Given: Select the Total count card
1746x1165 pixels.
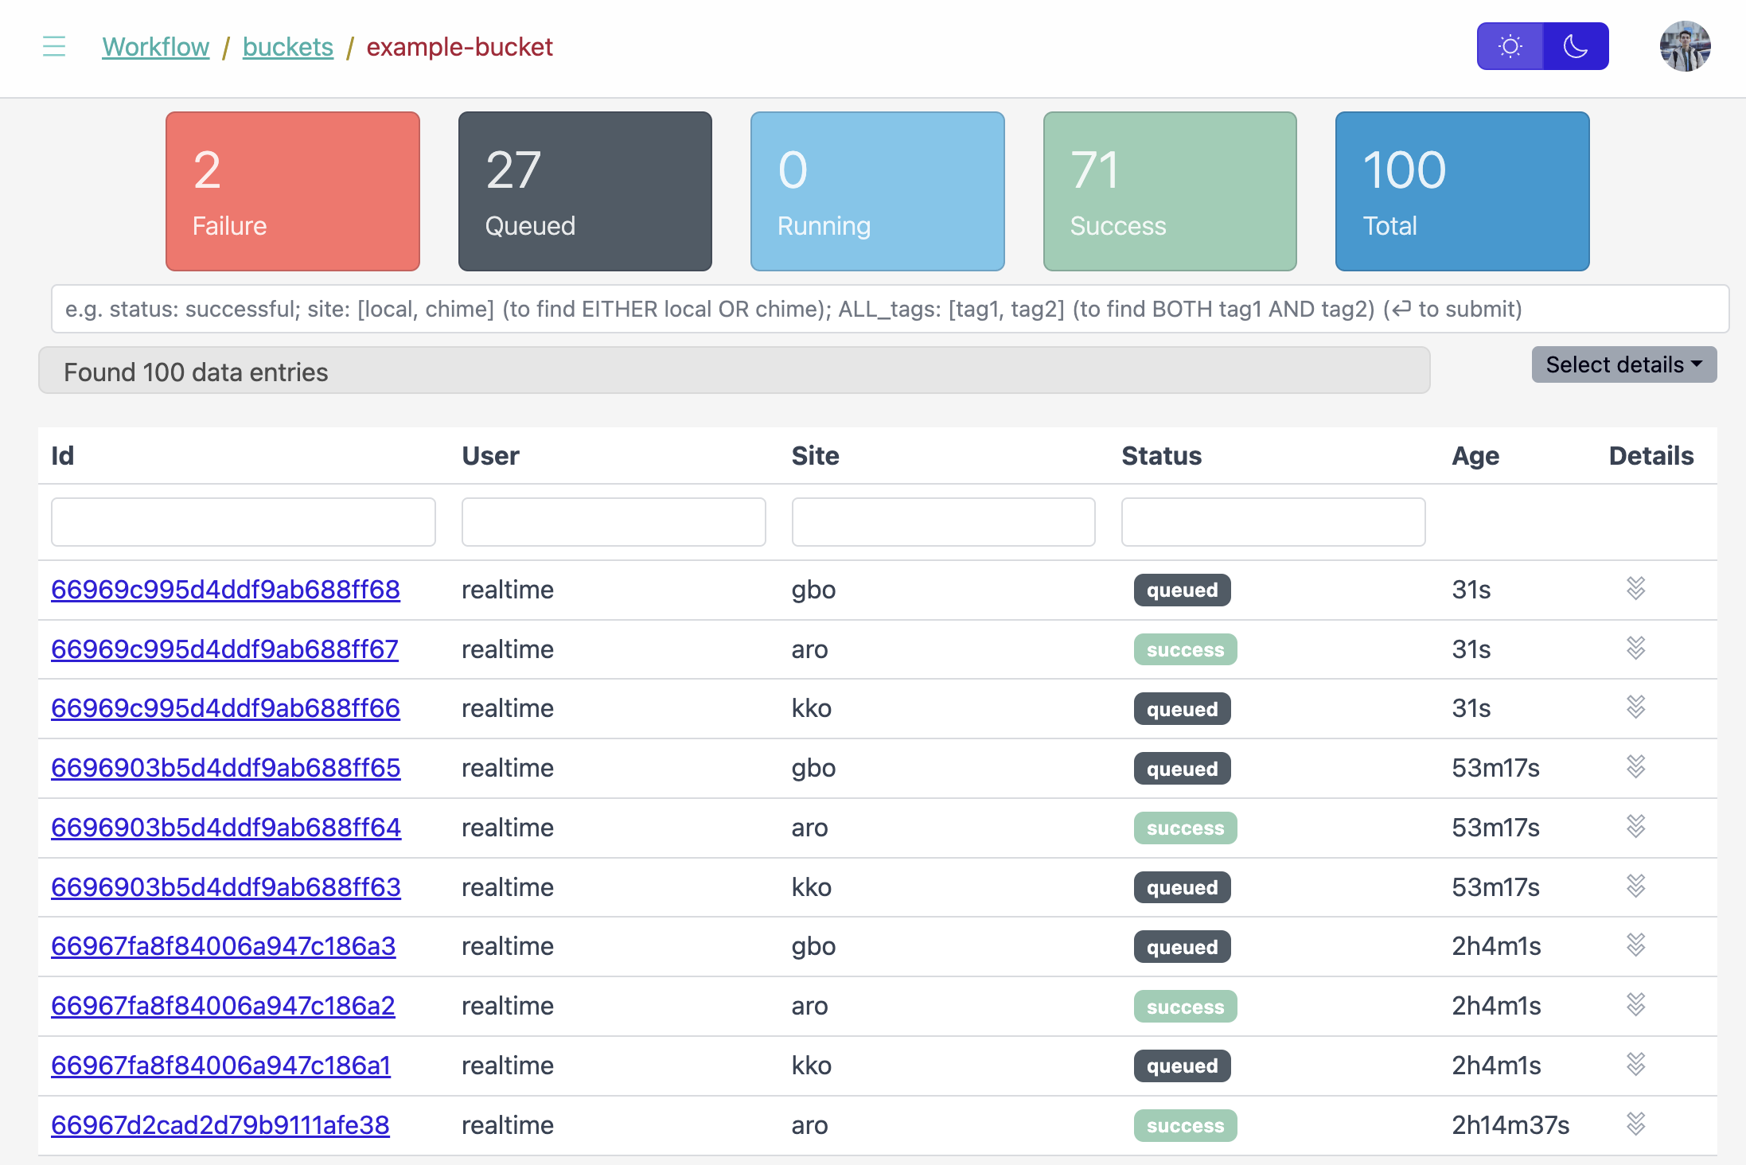Looking at the screenshot, I should pos(1463,191).
